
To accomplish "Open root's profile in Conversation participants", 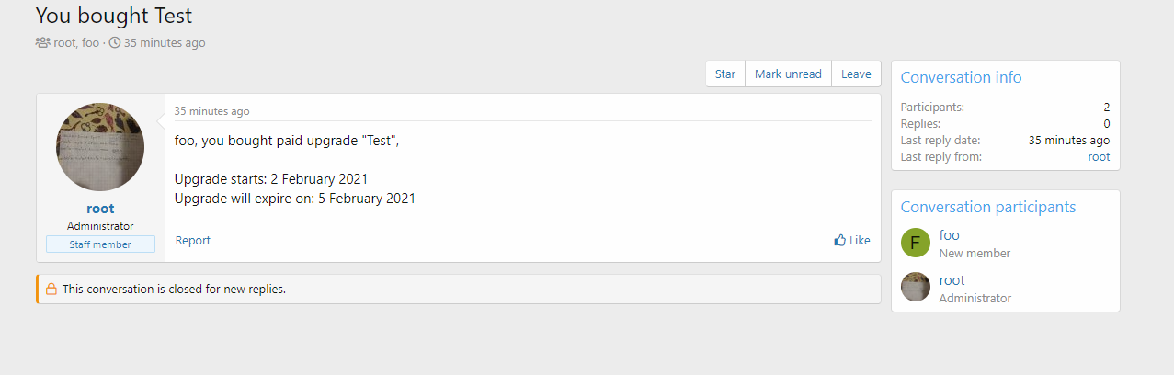I will [952, 280].
